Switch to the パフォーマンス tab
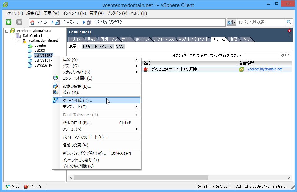Viewport: 297px width, 192px height. tap(164, 39)
